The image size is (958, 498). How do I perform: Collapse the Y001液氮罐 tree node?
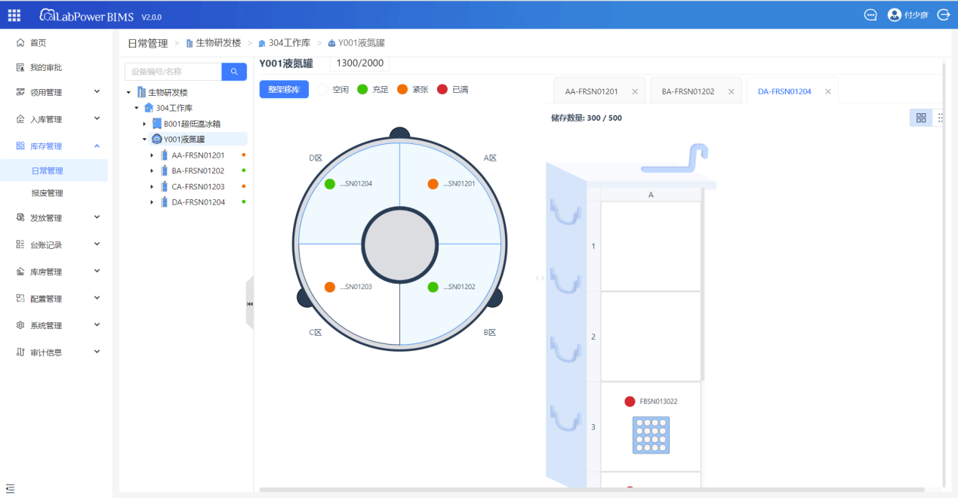(144, 139)
